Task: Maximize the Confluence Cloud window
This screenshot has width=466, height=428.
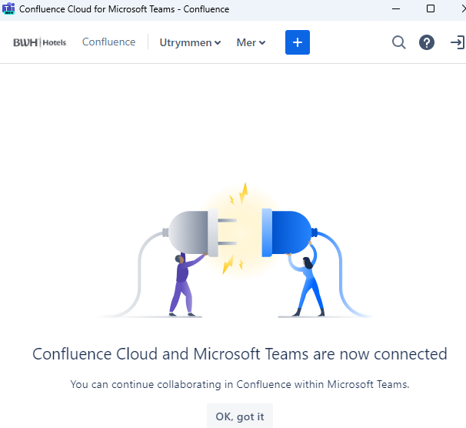Action: coord(431,9)
